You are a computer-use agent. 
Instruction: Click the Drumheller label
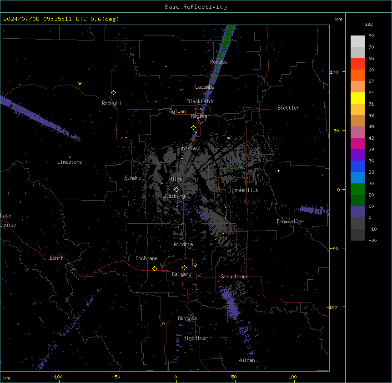pyautogui.click(x=290, y=222)
